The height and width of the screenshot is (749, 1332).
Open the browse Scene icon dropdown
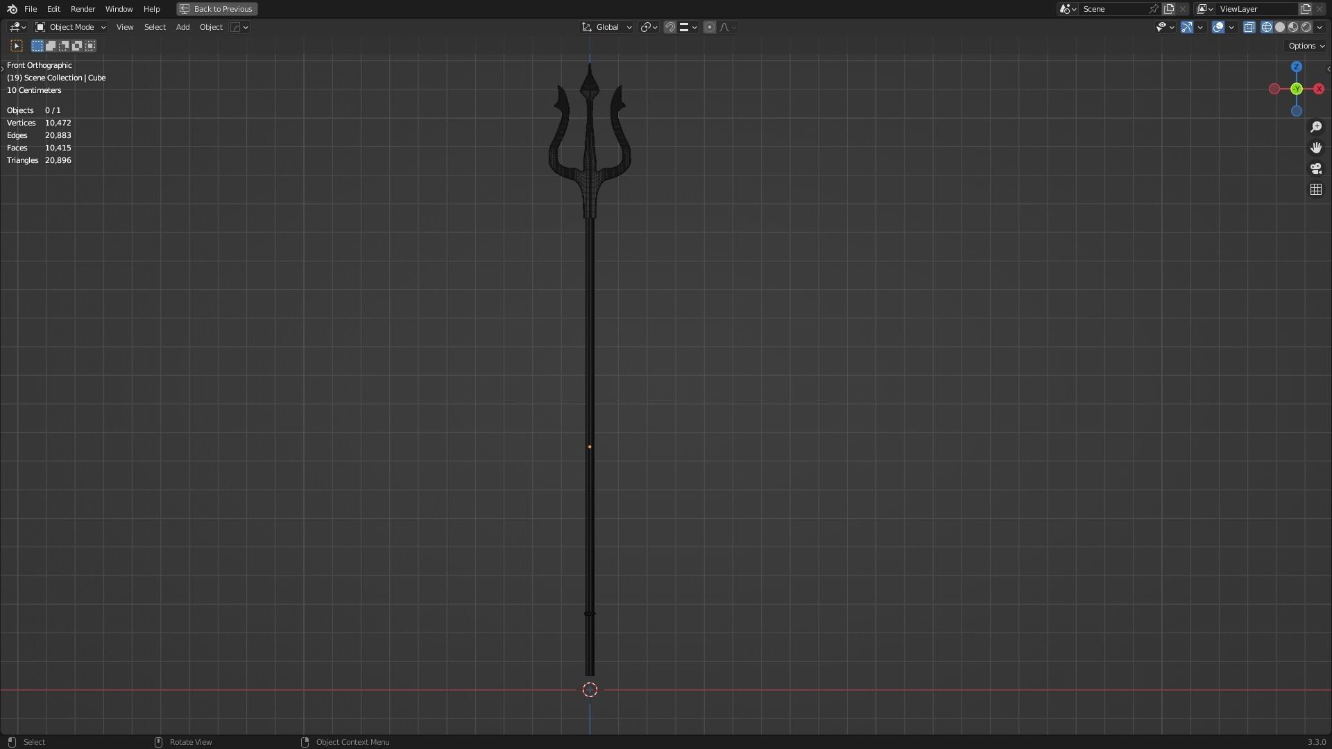coord(1068,9)
